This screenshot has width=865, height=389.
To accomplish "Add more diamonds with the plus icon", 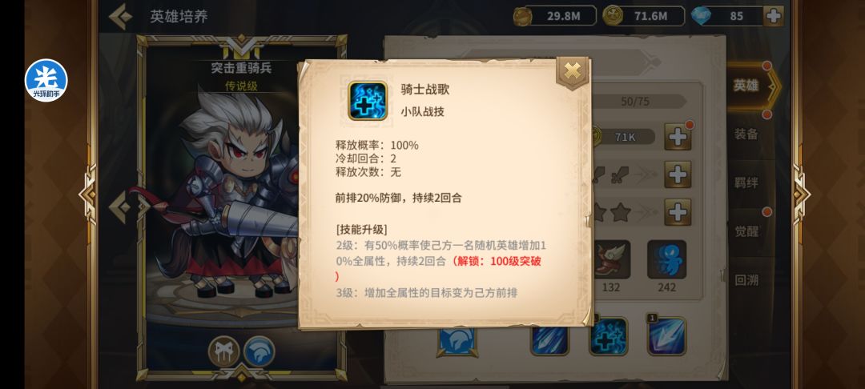I will click(x=774, y=16).
